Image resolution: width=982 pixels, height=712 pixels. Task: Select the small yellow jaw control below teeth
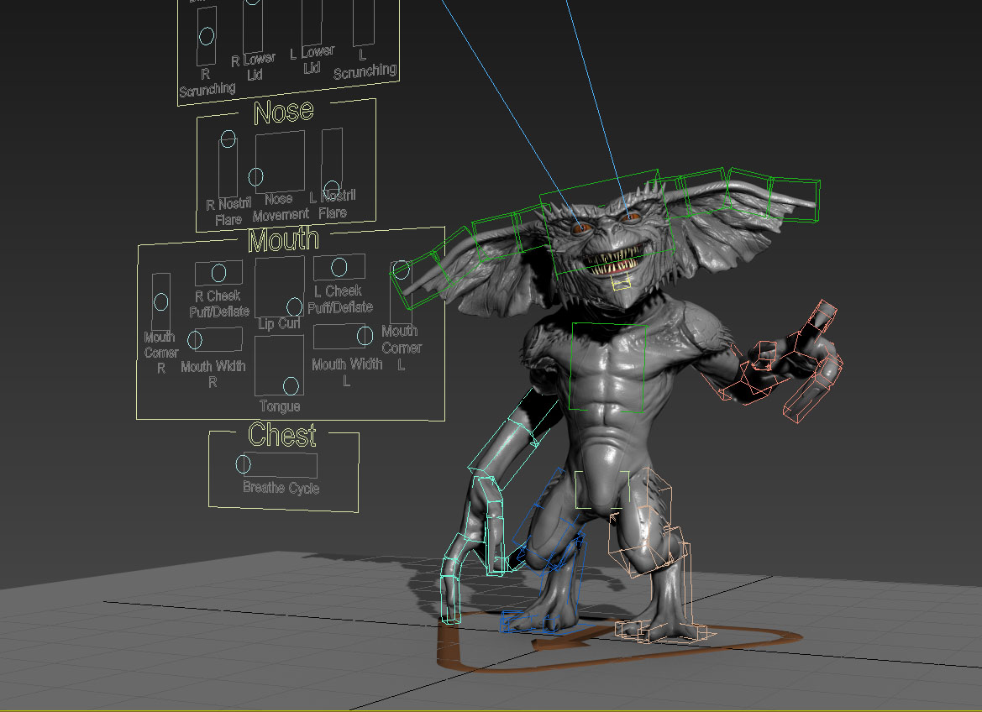pyautogui.click(x=621, y=283)
